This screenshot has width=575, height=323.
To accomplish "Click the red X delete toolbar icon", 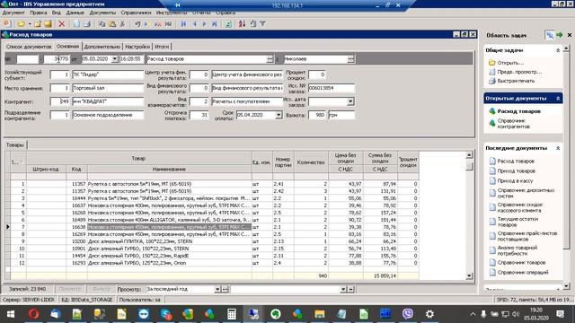I will pos(62,24).
